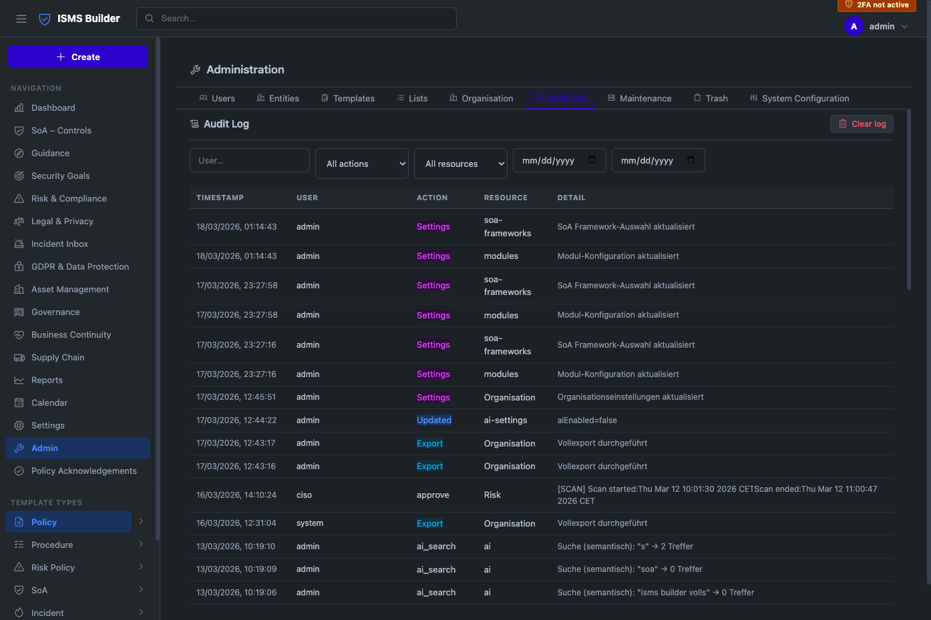Click the Risk & Compliance warning icon
The height and width of the screenshot is (620, 931).
tap(19, 198)
